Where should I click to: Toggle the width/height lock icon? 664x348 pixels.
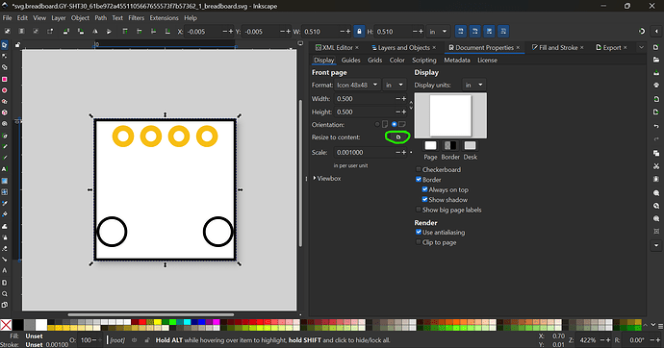tap(359, 32)
